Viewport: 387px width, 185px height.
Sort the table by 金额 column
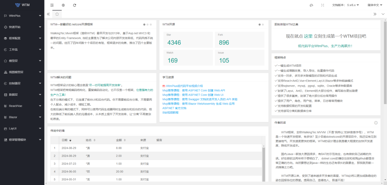coord(120,140)
